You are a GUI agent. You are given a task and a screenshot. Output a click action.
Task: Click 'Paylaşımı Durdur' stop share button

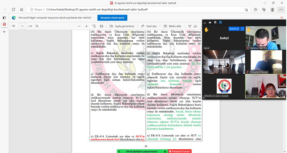coord(180,151)
